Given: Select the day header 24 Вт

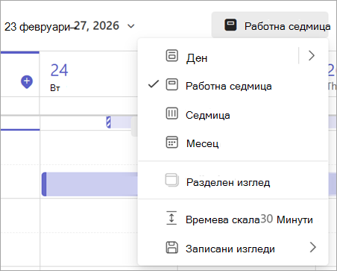Looking at the screenshot, I should [59, 77].
